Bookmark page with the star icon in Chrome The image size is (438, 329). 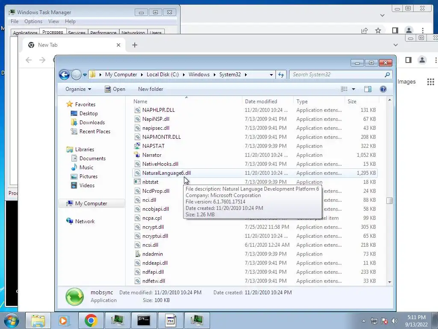point(378,30)
